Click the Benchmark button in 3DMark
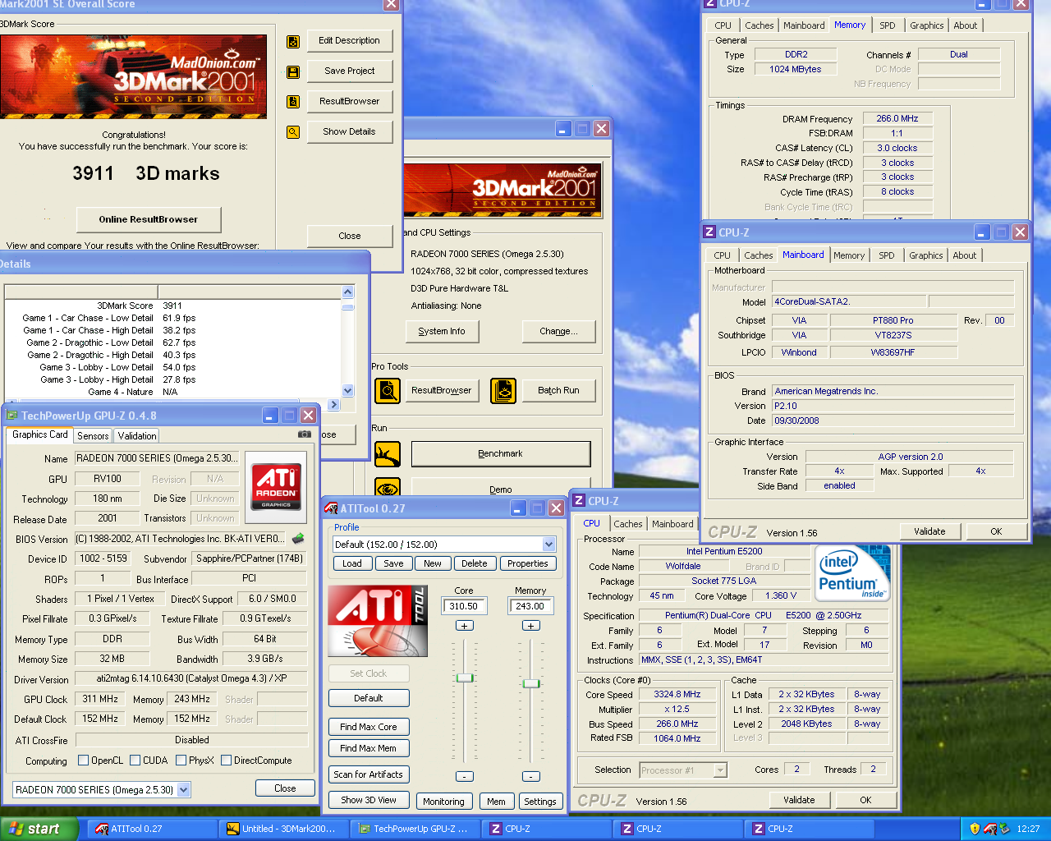This screenshot has height=841, width=1051. point(501,454)
